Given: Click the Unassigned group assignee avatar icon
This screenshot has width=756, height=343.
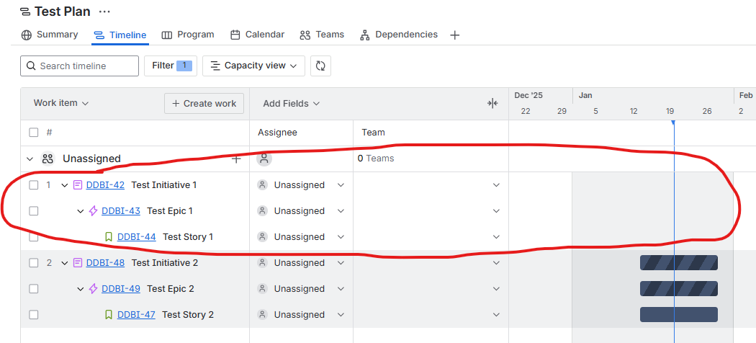Looking at the screenshot, I should coord(264,159).
